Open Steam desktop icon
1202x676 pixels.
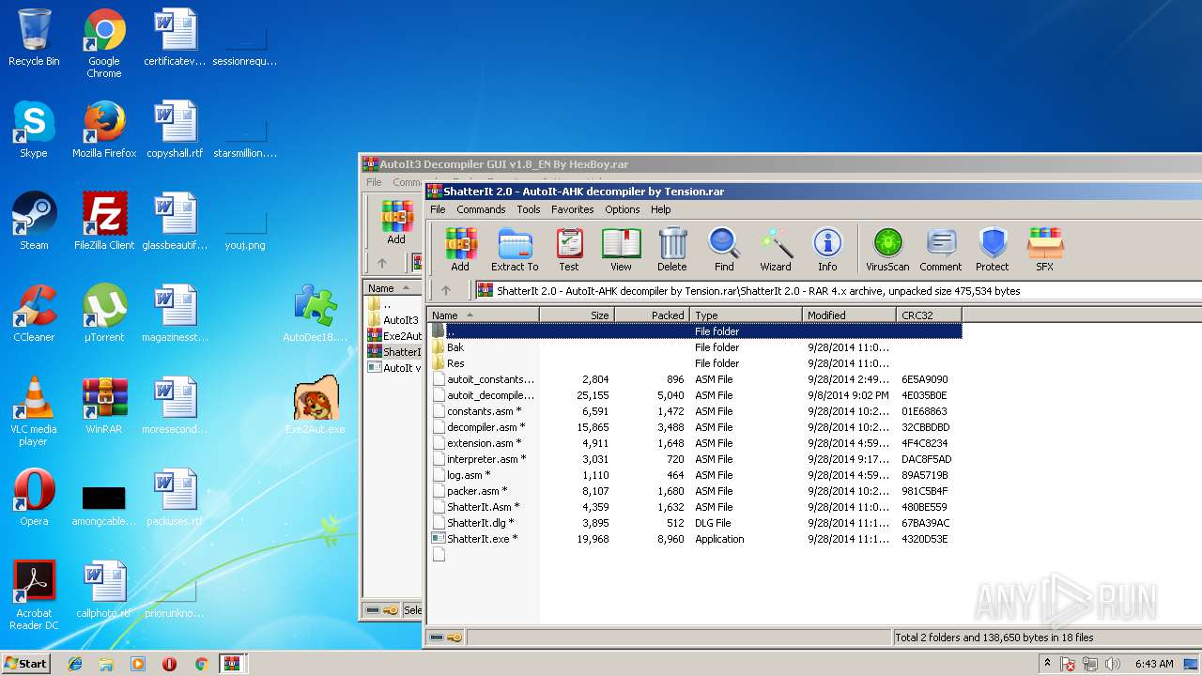pos(34,222)
